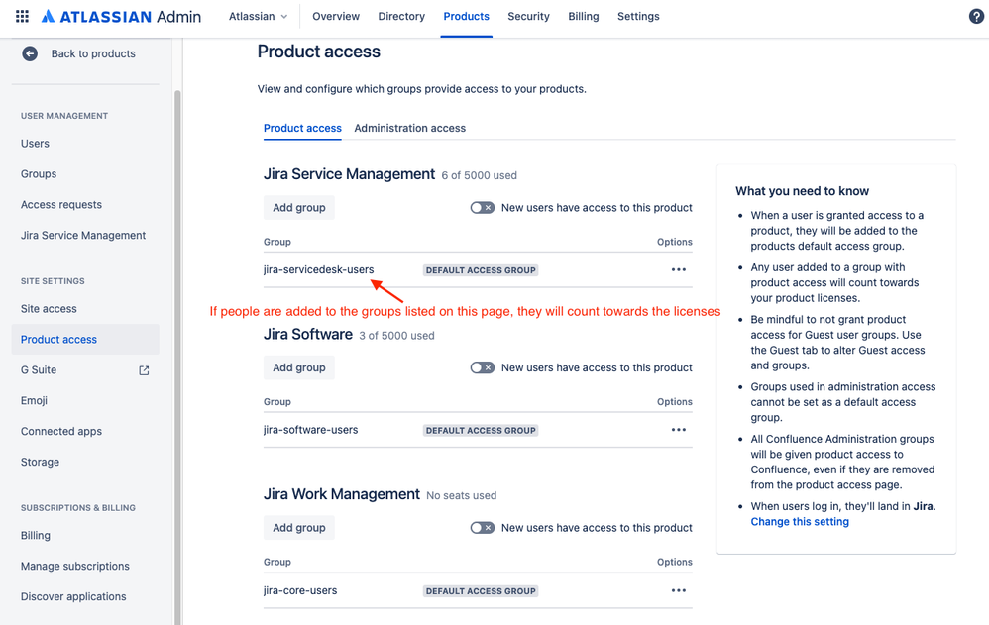Open Connected apps in sidebar
989x625 pixels.
[x=61, y=432]
